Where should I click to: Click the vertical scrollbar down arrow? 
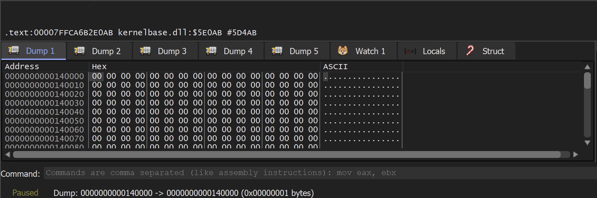pos(587,143)
